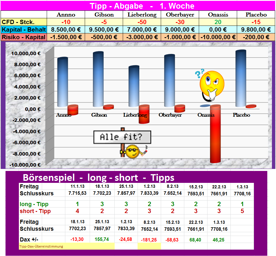The height and width of the screenshot is (256, 276).
Task: Click the chart axis label -10.000,00 €
Action: point(25,165)
